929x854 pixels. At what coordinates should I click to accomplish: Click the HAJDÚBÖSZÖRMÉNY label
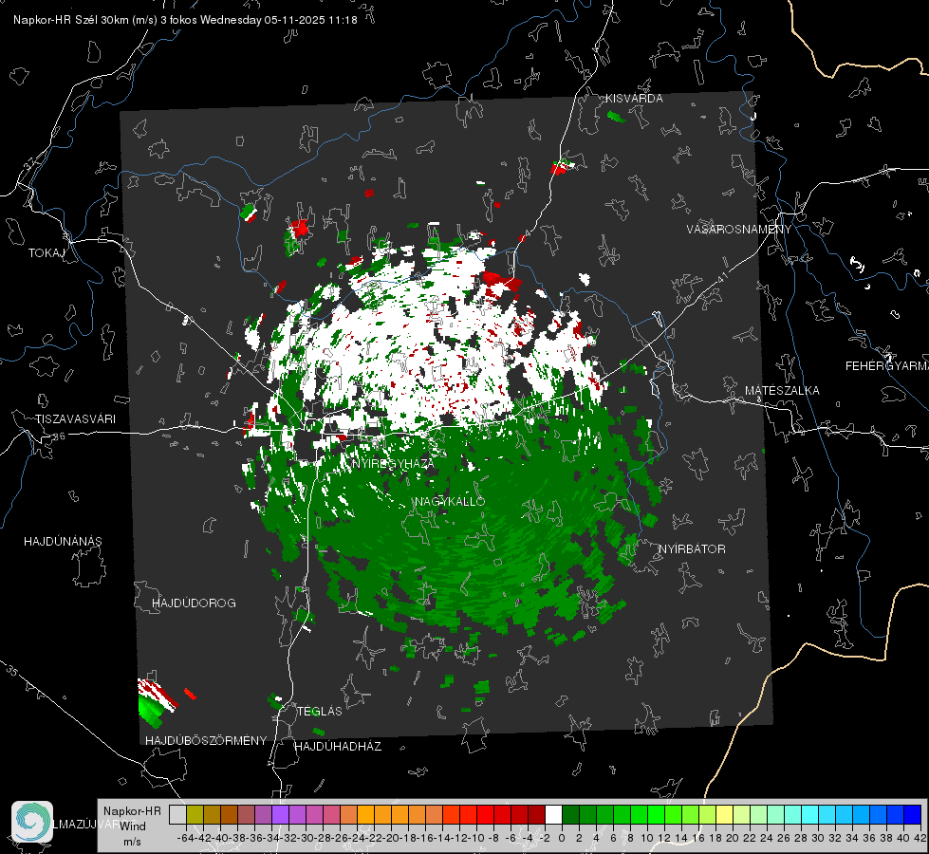pyautogui.click(x=206, y=741)
